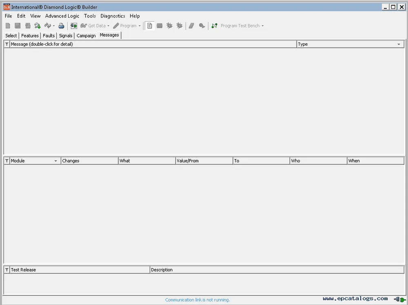The image size is (408, 305).
Task: Toggle the filter on the Test Release panel
Action: click(7, 269)
